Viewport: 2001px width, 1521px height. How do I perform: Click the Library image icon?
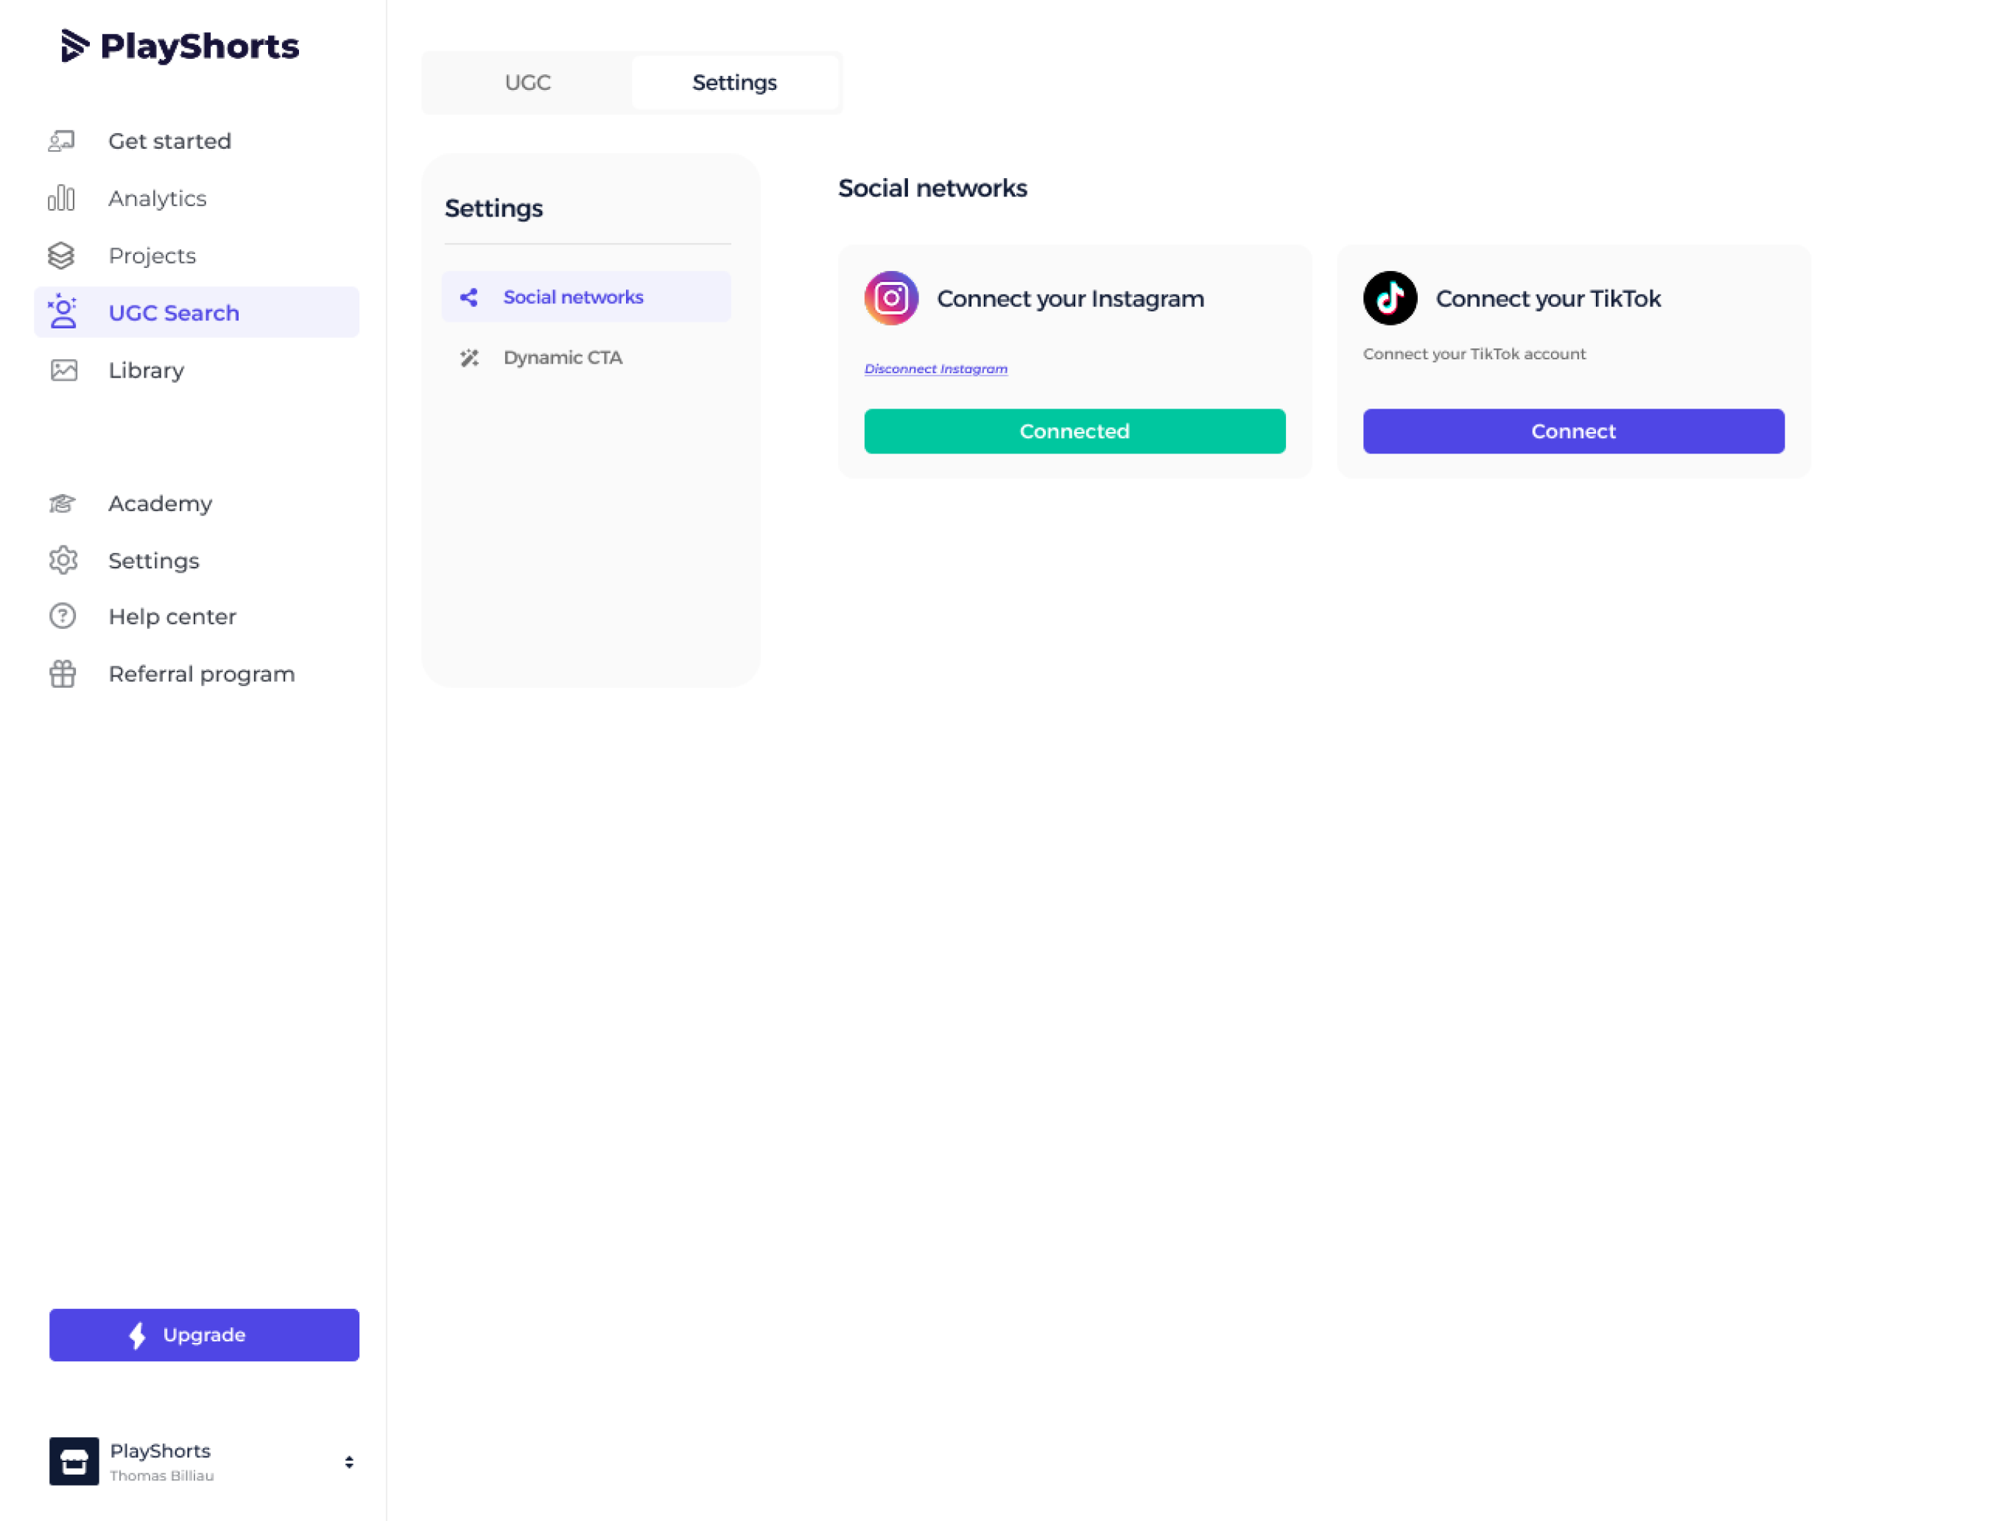[63, 370]
